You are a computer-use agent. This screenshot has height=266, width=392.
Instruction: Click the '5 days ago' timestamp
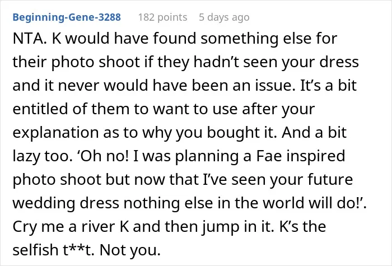tap(224, 17)
